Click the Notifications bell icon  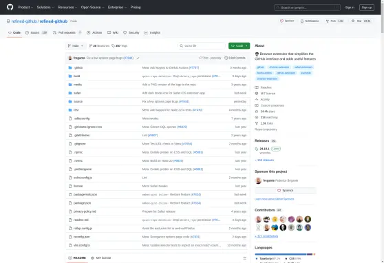(x=302, y=21)
